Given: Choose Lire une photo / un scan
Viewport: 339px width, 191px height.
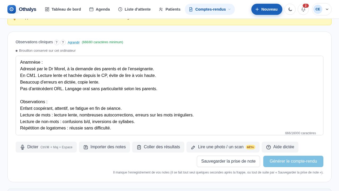Looking at the screenshot, I should (x=223, y=147).
